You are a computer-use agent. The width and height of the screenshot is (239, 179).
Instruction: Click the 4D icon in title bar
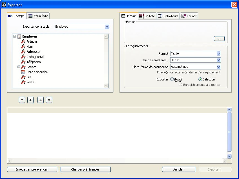point(4,5)
